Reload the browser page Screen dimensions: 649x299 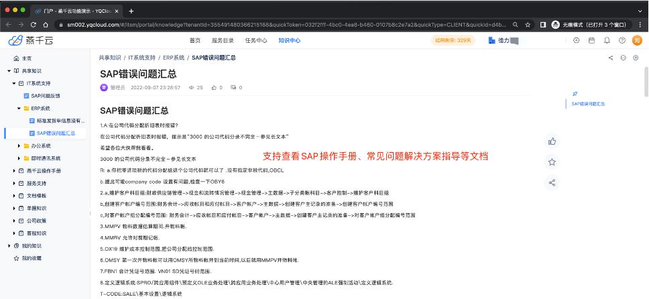pos(34,25)
